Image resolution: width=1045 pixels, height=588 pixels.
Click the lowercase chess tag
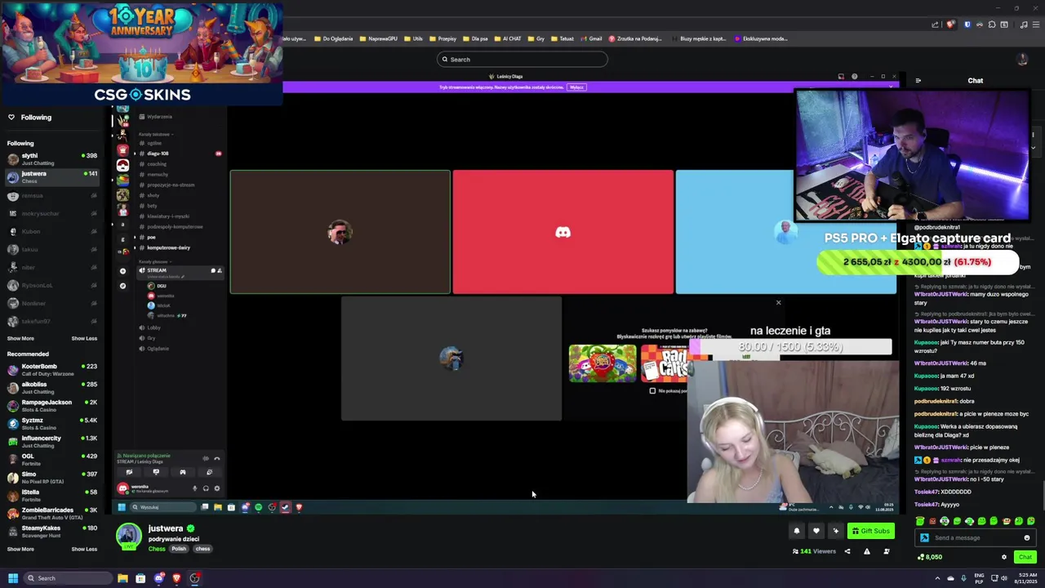pyautogui.click(x=202, y=549)
